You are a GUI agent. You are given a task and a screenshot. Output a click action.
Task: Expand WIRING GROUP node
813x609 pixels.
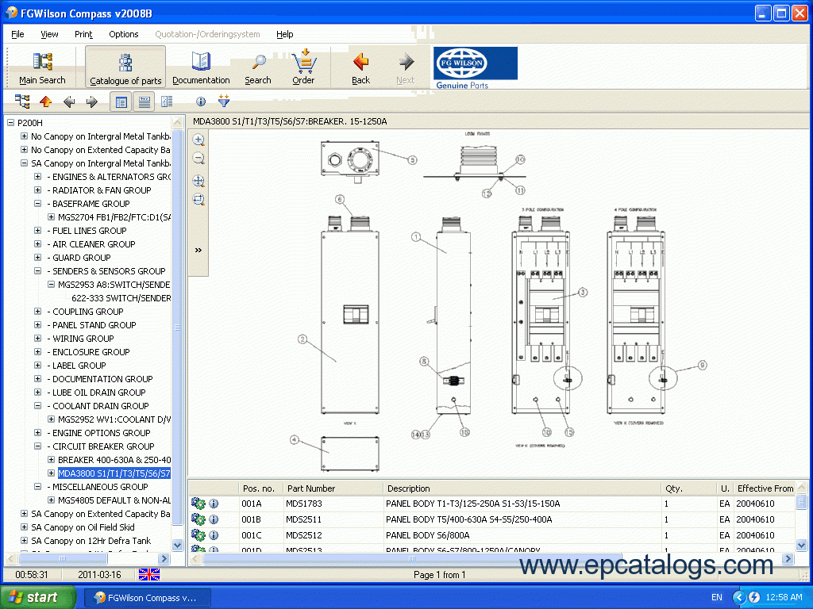[38, 338]
